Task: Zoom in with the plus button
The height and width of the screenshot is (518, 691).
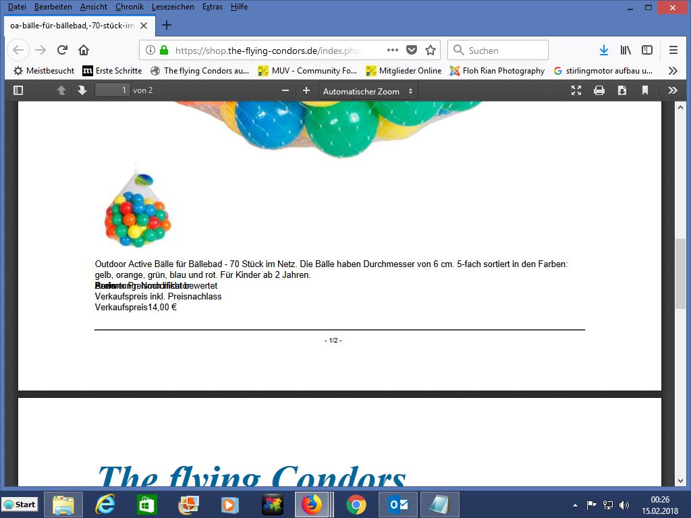Action: tap(306, 90)
